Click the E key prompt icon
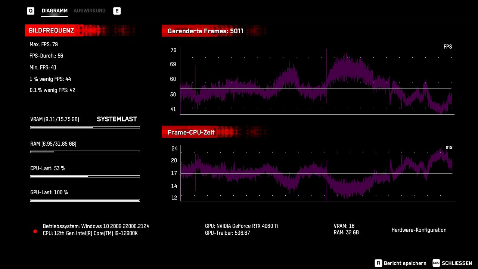Viewport: 478px width, 269px height. (x=117, y=11)
